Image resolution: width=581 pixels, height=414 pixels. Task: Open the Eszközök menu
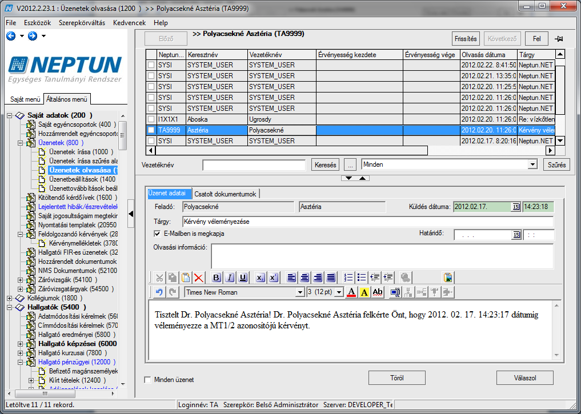(x=38, y=23)
